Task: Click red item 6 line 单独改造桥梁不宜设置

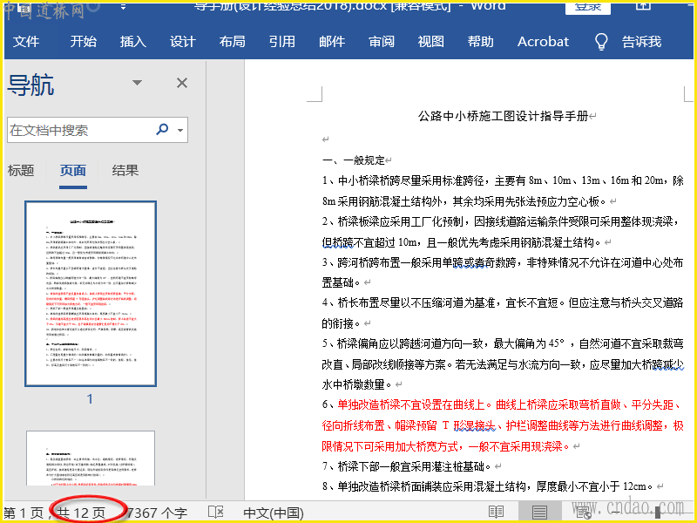Action: point(503,404)
